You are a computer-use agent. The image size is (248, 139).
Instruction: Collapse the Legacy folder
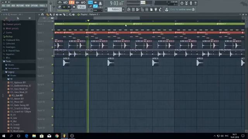[10, 72]
